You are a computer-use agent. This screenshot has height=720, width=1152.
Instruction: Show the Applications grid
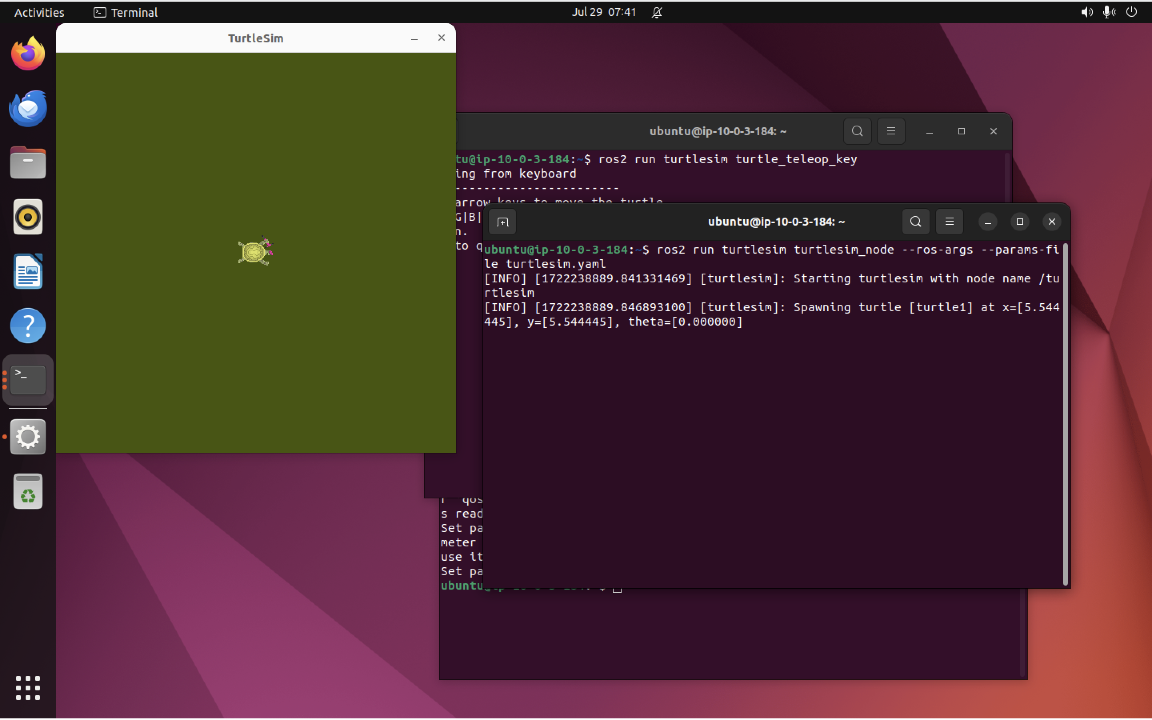click(x=28, y=688)
